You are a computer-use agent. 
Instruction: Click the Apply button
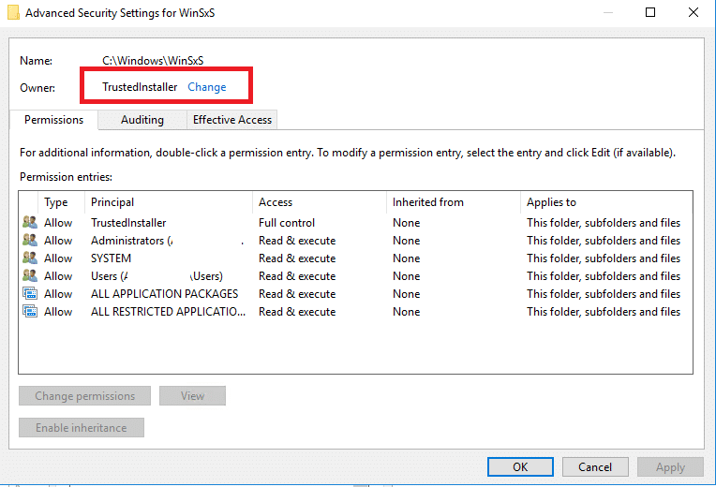670,467
